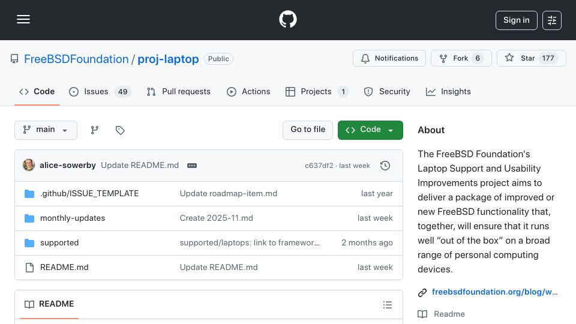Image resolution: width=576 pixels, height=324 pixels.
Task: Open commit supported/laptops: link to framework
Action: point(250,243)
